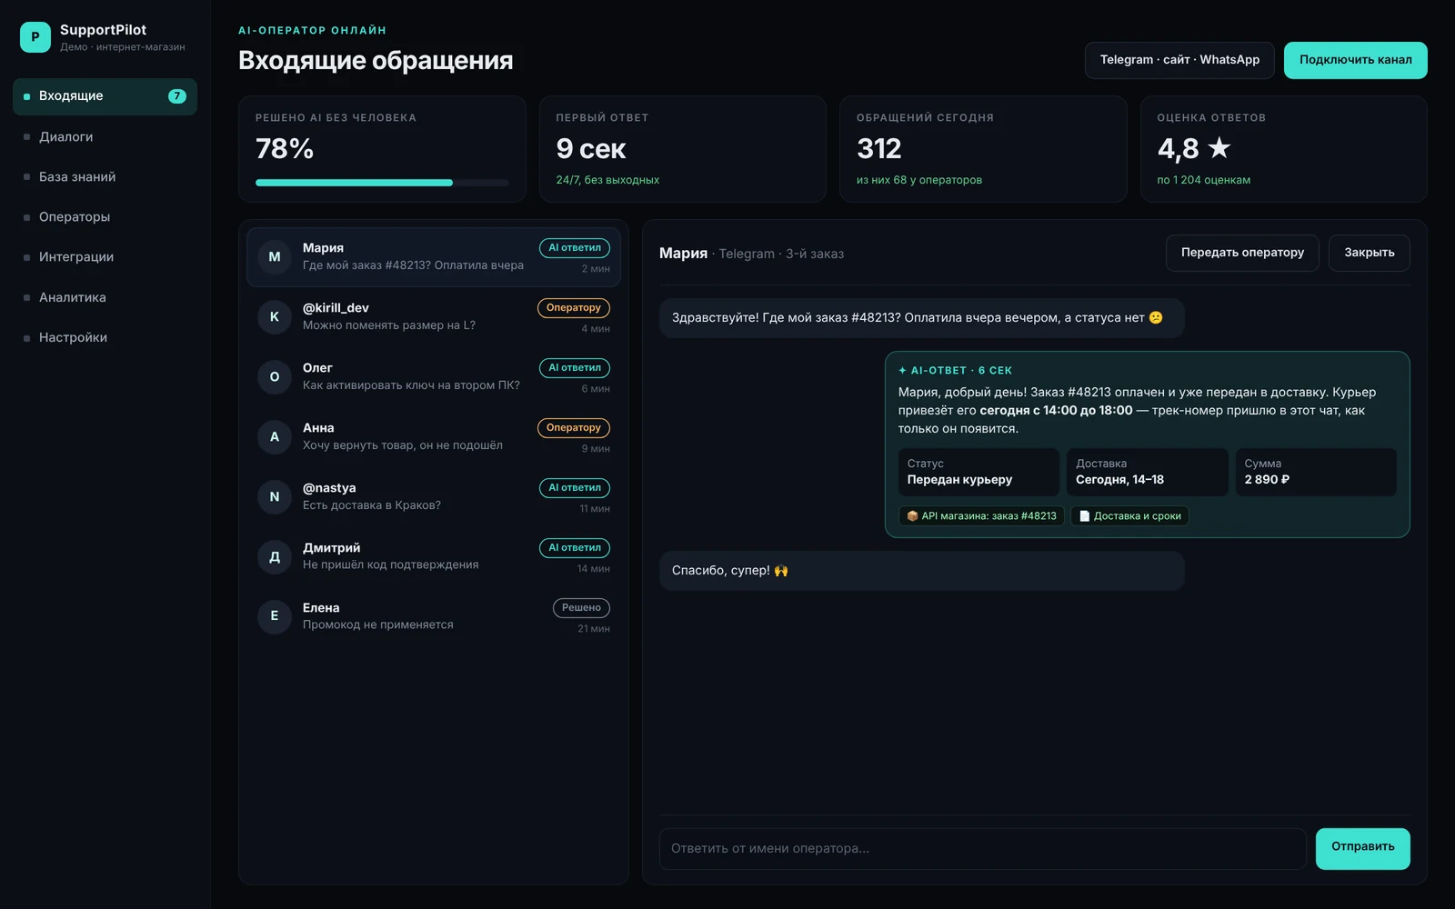Go to Диалоги in the sidebar
Screen dimensions: 1455x909
point(105,136)
